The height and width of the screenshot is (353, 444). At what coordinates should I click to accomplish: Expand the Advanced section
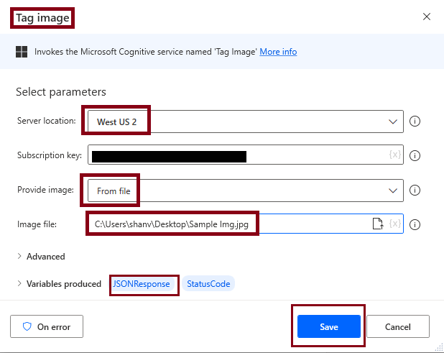[19, 257]
